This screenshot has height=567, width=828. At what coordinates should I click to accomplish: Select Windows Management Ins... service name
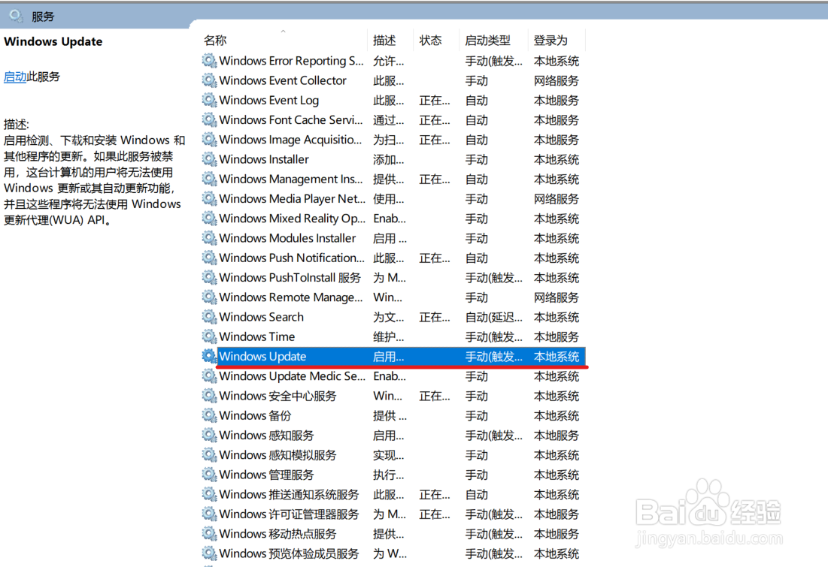[x=291, y=179]
